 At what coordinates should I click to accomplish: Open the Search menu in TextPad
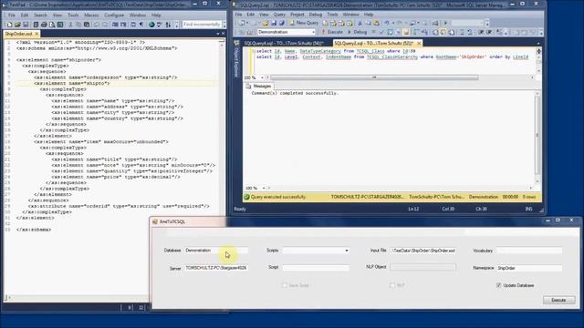point(40,15)
